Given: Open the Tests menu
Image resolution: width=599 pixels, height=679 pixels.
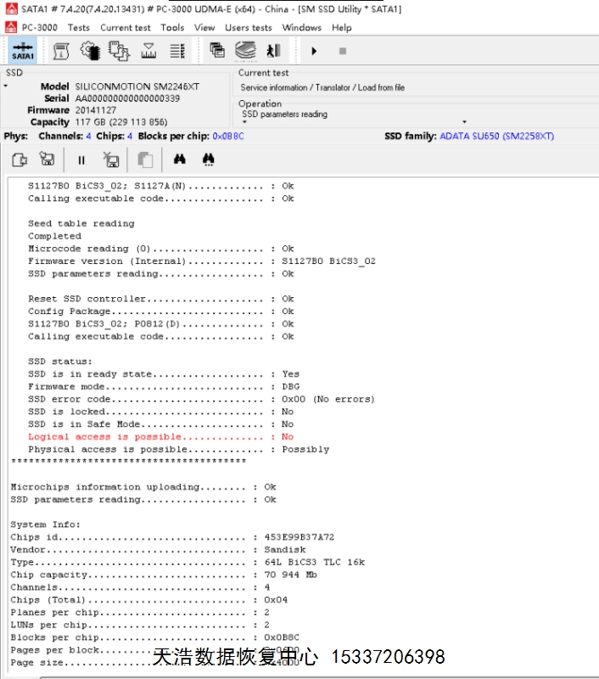Looking at the screenshot, I should click(x=79, y=27).
